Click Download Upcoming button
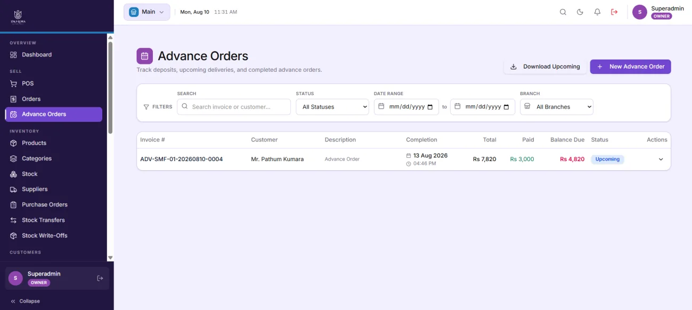The height and width of the screenshot is (310, 692). coord(545,66)
